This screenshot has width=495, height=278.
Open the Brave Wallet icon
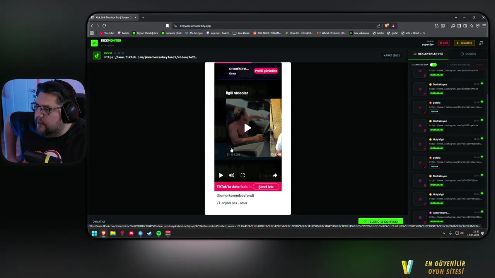point(465,26)
